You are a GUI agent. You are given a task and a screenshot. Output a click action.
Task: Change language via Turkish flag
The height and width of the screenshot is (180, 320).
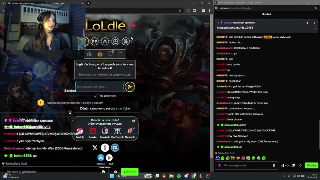pyautogui.click(x=133, y=25)
